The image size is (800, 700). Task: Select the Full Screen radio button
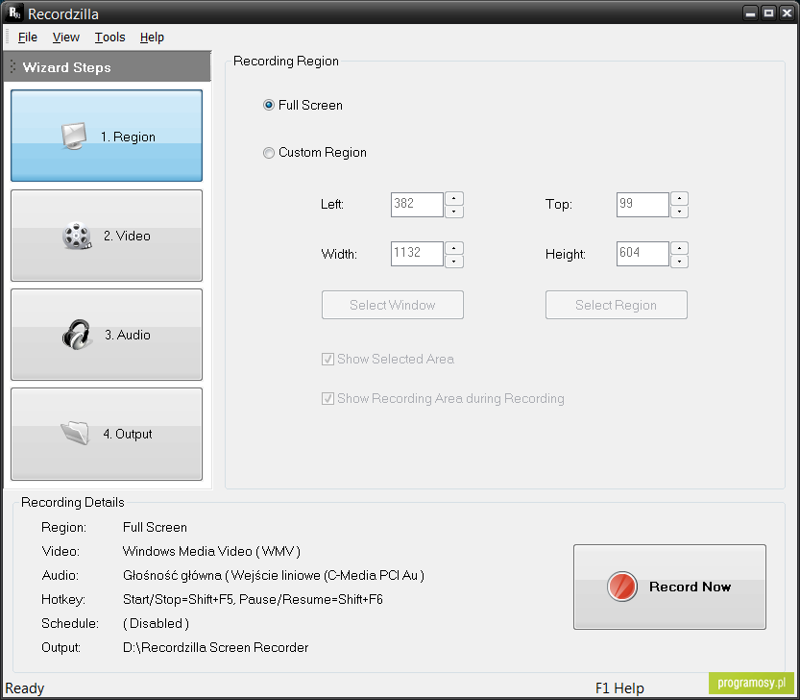(268, 105)
